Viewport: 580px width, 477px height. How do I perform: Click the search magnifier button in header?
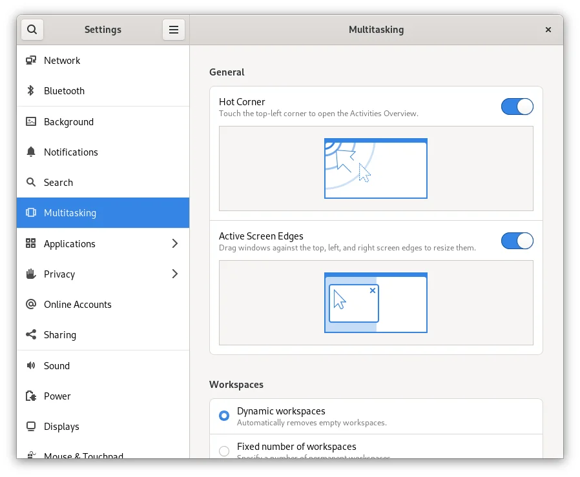pos(32,30)
